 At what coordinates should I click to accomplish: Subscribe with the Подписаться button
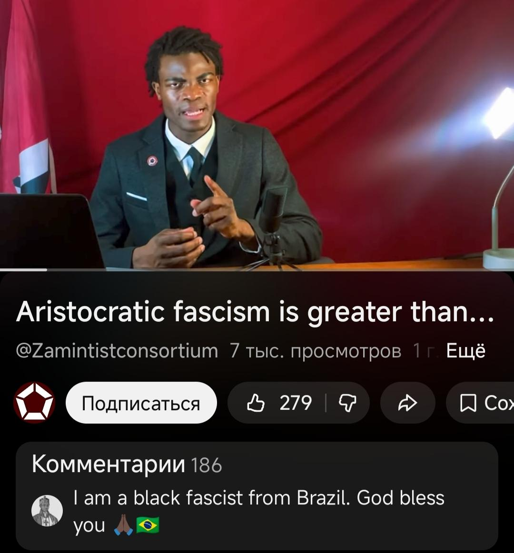click(141, 403)
